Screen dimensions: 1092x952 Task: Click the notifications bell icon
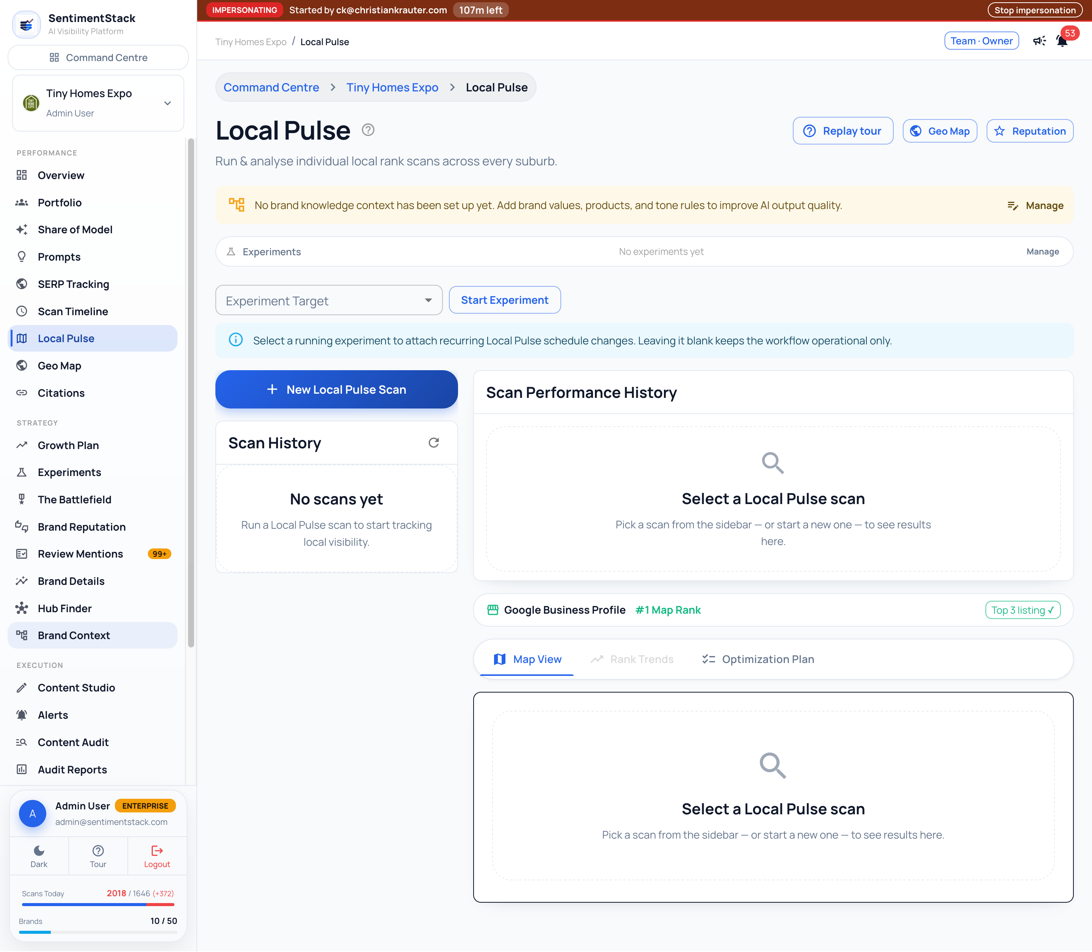(1062, 41)
